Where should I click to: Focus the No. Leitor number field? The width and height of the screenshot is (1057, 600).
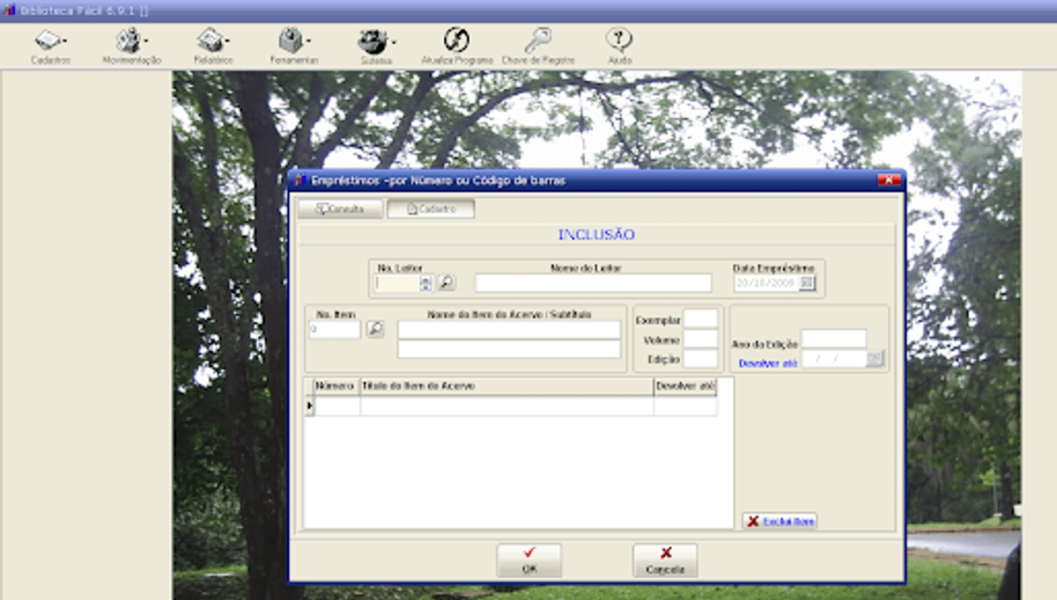click(x=398, y=282)
